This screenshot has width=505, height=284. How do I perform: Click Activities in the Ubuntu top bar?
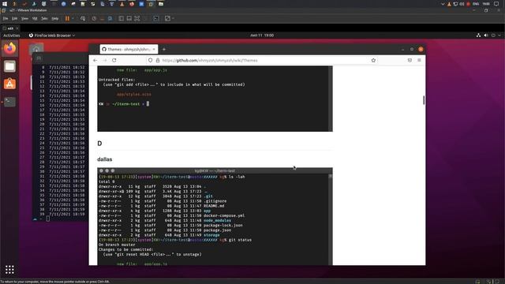[x=12, y=35]
